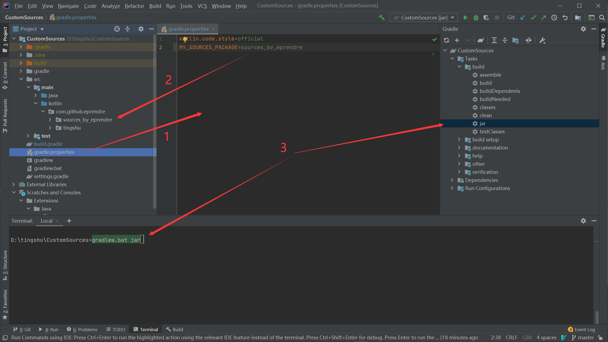Select the jar task under build group

click(x=482, y=123)
